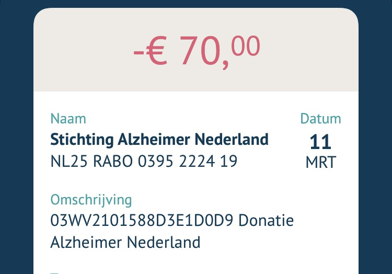The height and width of the screenshot is (274, 392).
Task: Click the Omschrijving section label
Action: tap(91, 200)
